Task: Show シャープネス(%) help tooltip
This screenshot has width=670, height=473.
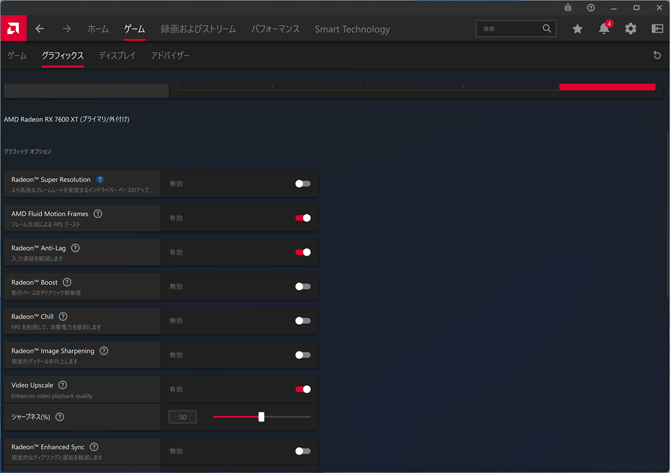Action: coord(60,417)
